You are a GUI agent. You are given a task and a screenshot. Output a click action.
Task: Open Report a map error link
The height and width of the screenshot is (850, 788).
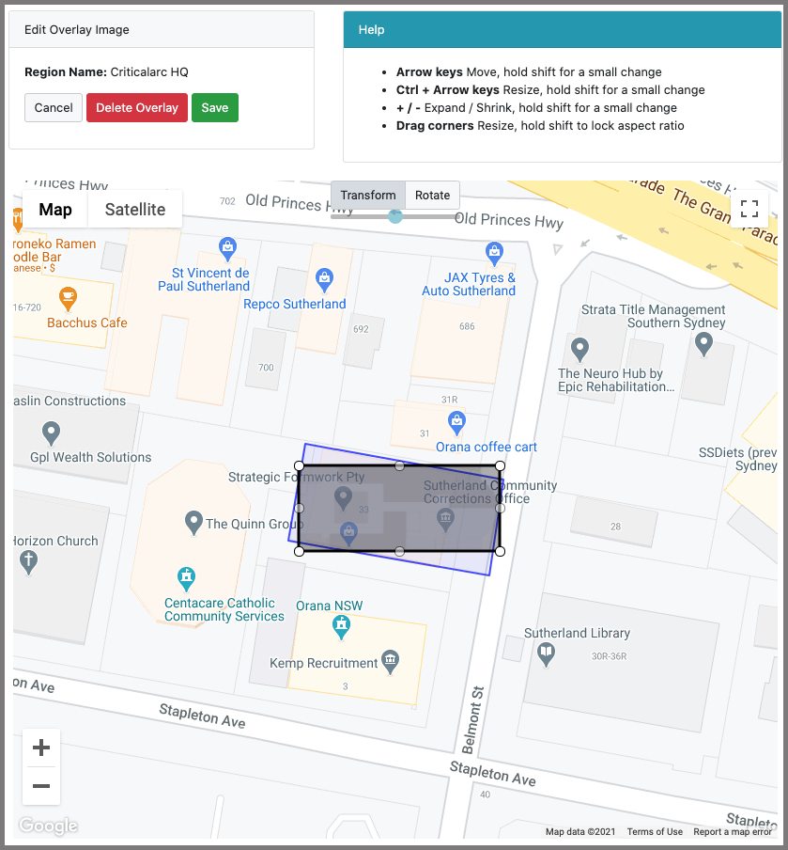[733, 831]
